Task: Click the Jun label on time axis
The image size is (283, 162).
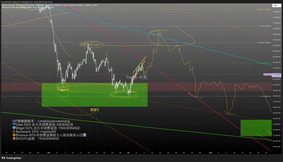Action: 48,152
